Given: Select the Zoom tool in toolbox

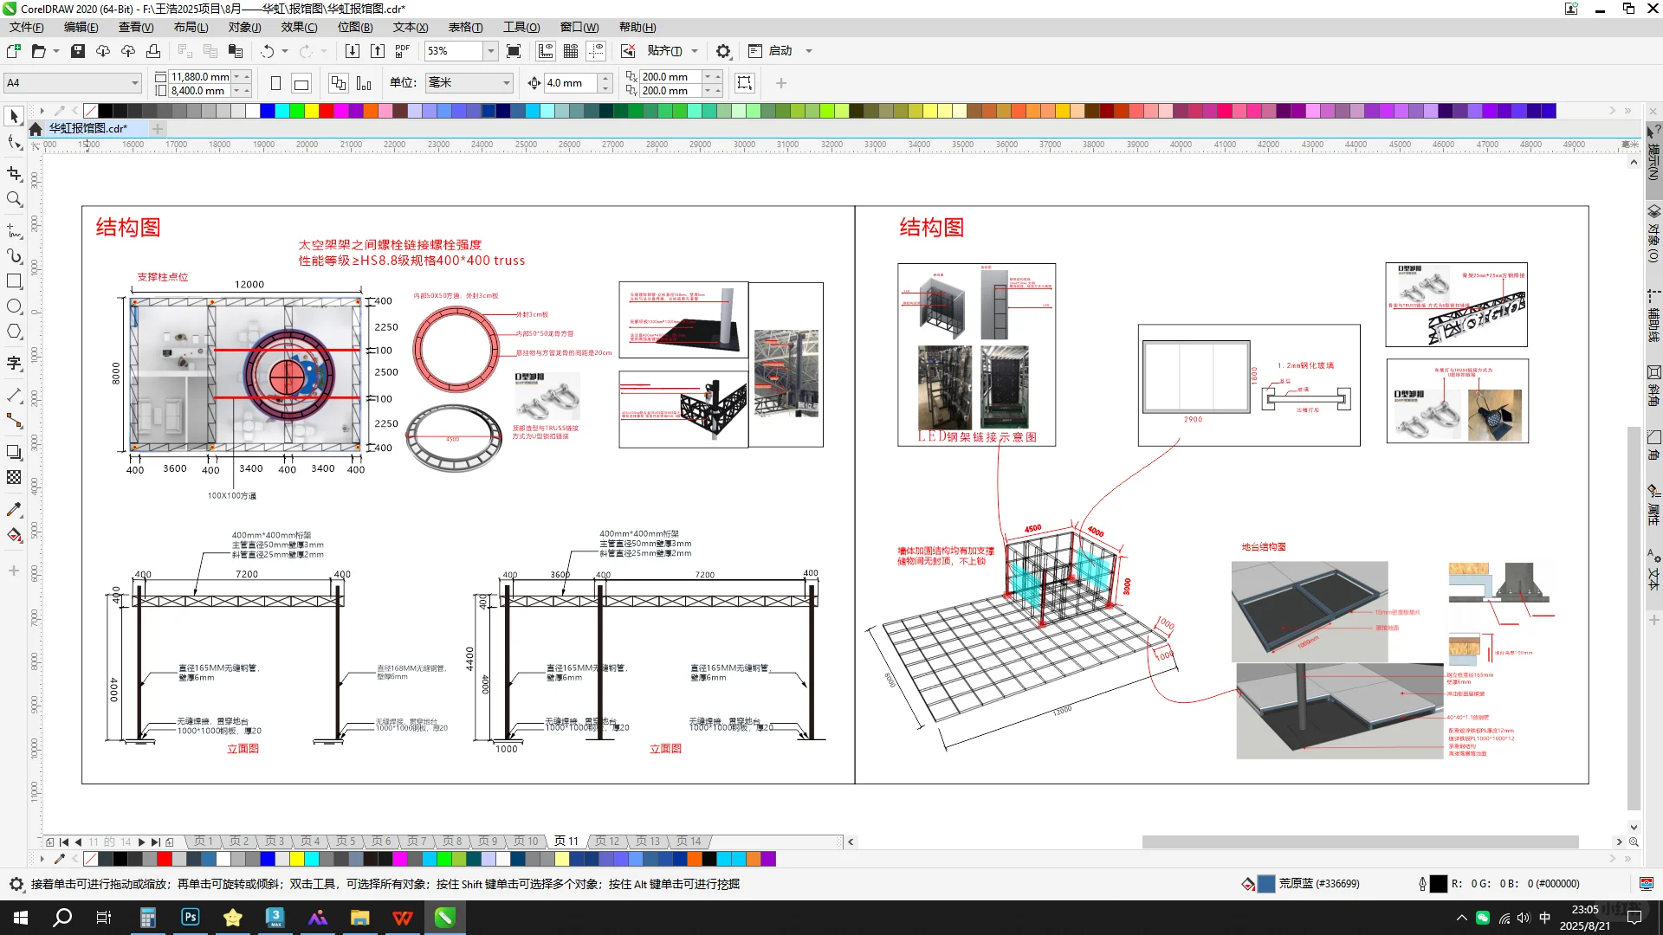Looking at the screenshot, I should click(x=14, y=199).
